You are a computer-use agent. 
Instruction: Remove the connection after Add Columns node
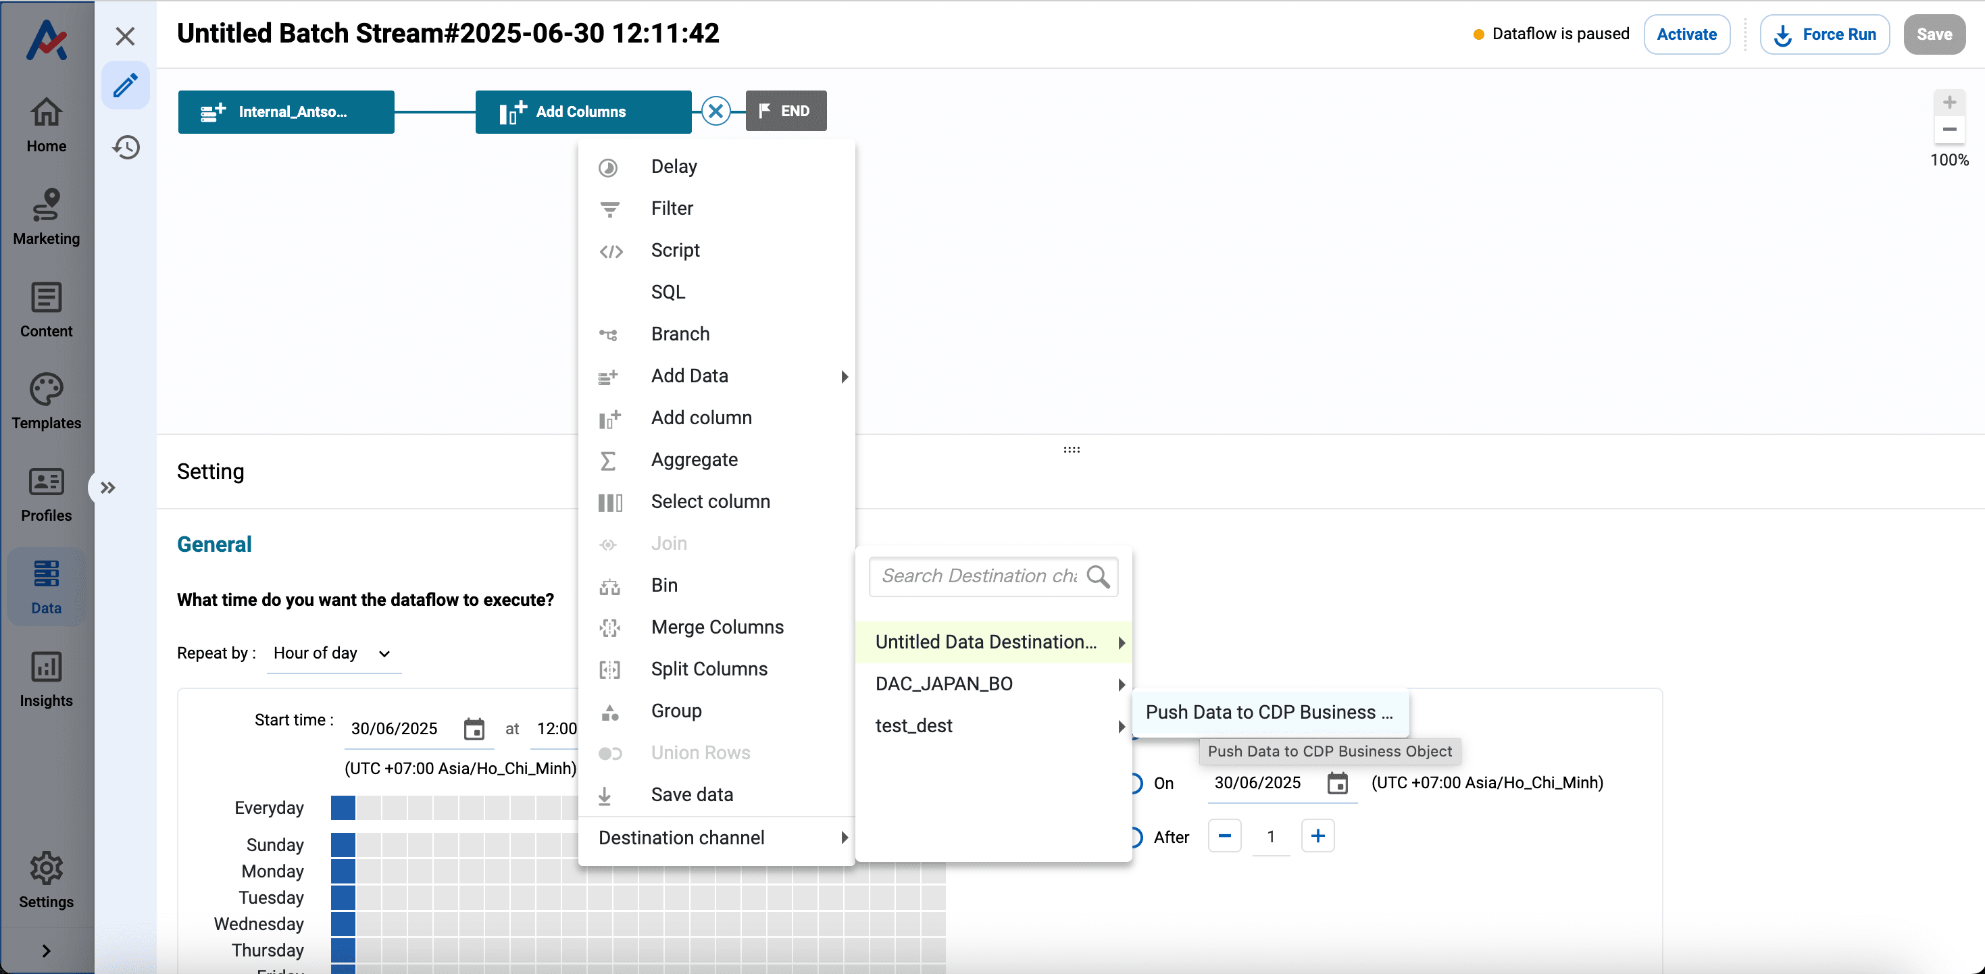715,110
